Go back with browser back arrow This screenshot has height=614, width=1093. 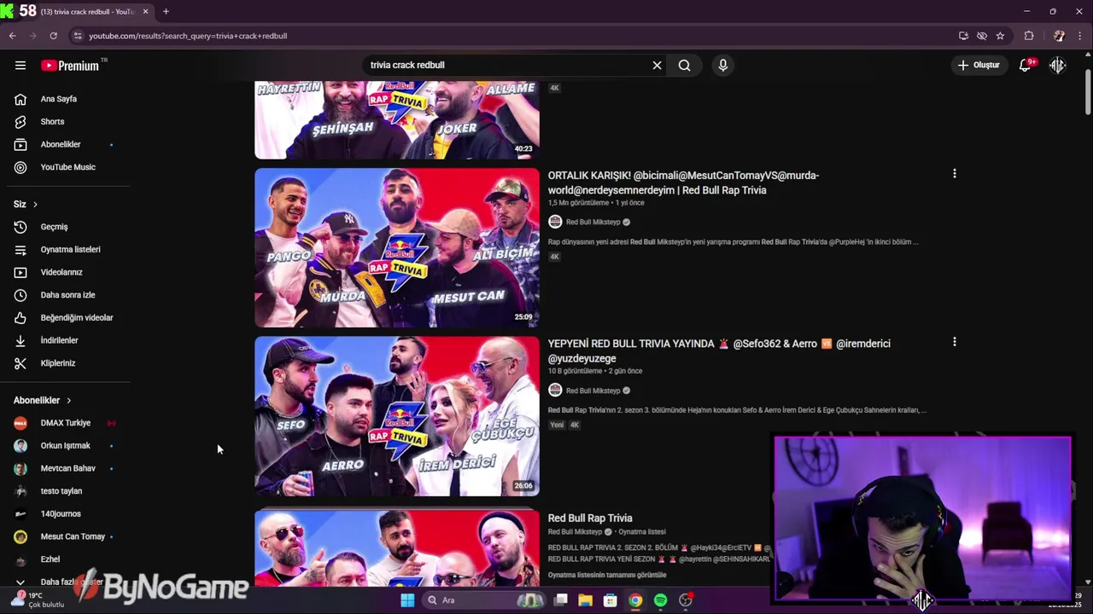click(x=13, y=36)
